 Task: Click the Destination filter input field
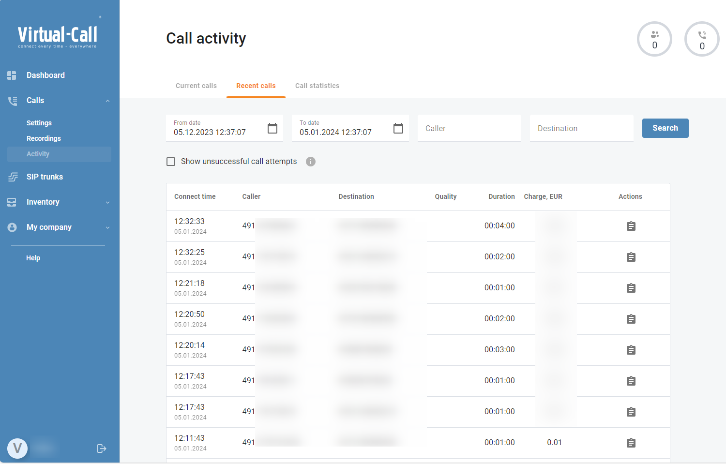[x=581, y=128]
